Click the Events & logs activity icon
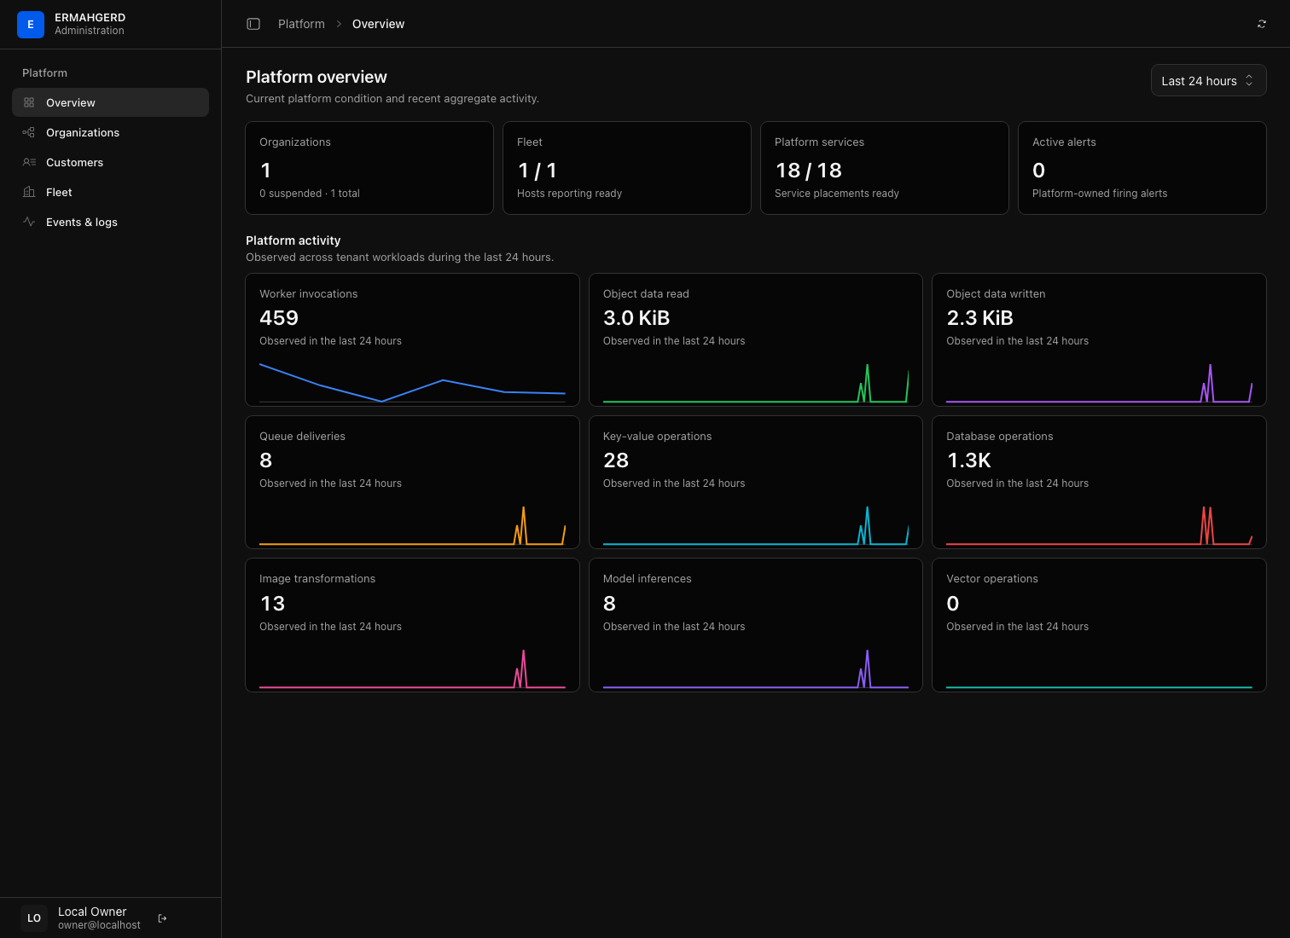The width and height of the screenshot is (1290, 938). (29, 222)
